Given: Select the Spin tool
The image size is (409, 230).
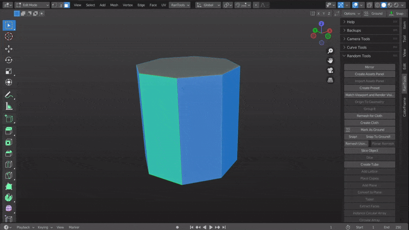Looking at the screenshot, I should tap(9, 197).
